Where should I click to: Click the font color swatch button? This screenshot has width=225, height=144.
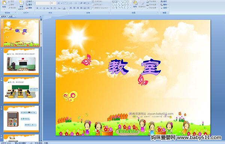tap(64, 8)
